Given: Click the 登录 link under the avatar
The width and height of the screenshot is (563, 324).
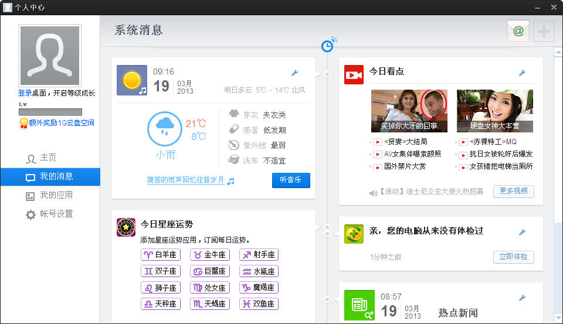Looking at the screenshot, I should [x=25, y=93].
